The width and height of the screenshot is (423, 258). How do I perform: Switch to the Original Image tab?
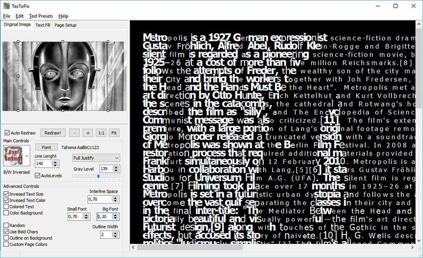17,24
